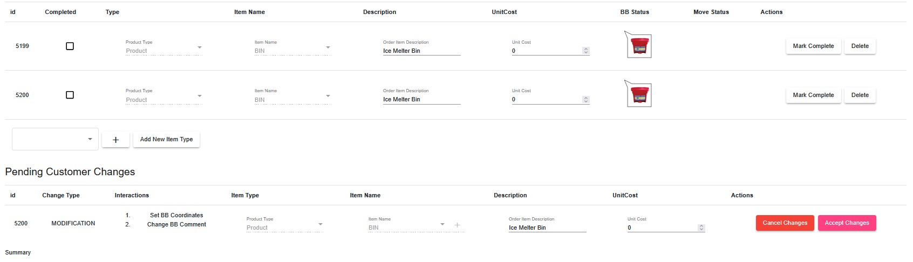913x262 pixels.
Task: Click the red bin image for order 5200
Action: pos(639,95)
